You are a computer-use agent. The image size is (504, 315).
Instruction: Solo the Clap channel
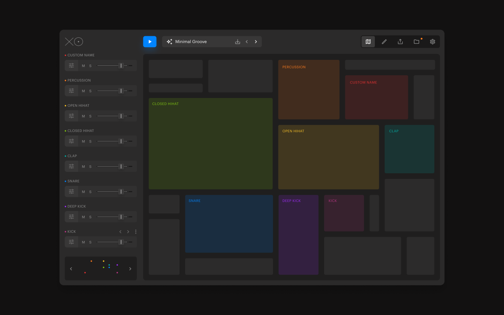coord(90,167)
